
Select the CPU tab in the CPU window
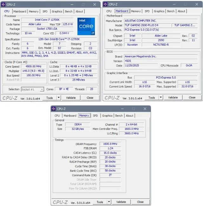(x=7, y=11)
